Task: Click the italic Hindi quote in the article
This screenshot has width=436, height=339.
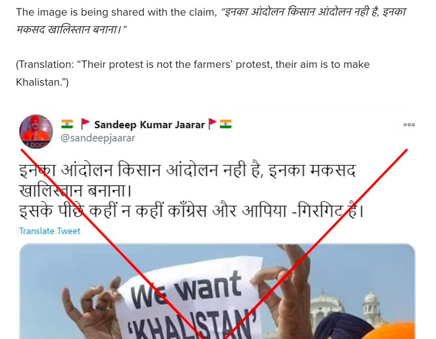Action: coord(211,21)
